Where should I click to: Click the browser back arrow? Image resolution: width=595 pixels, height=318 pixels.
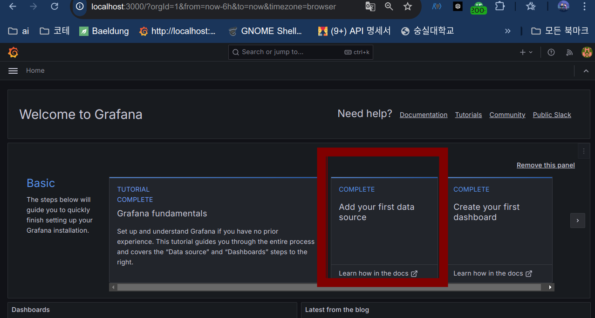click(13, 7)
